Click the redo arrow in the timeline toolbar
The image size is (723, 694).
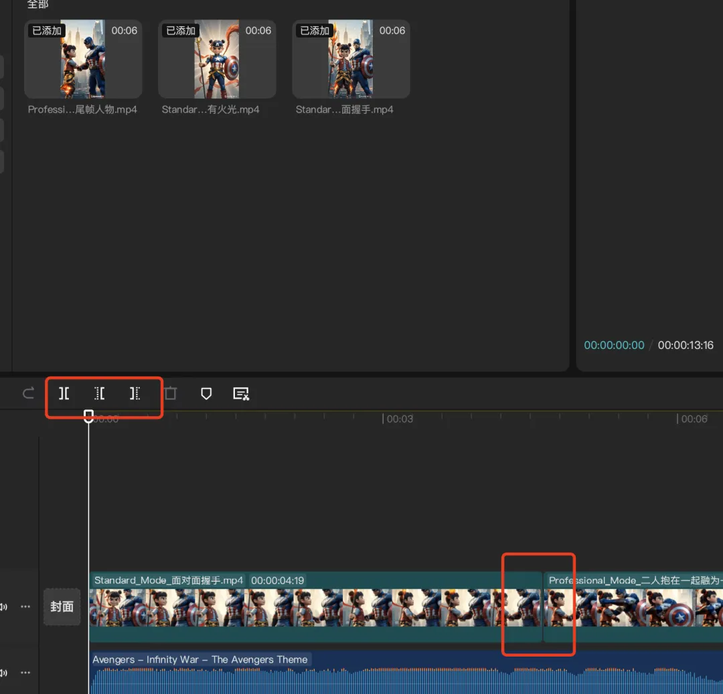pyautogui.click(x=28, y=393)
